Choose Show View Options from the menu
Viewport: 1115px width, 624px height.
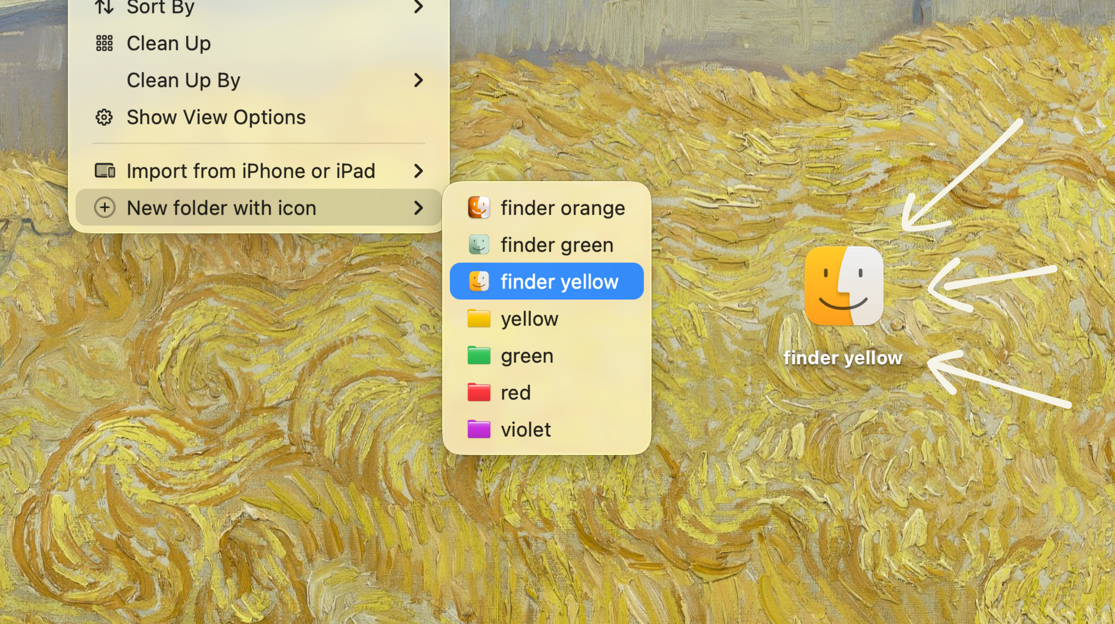(x=216, y=117)
